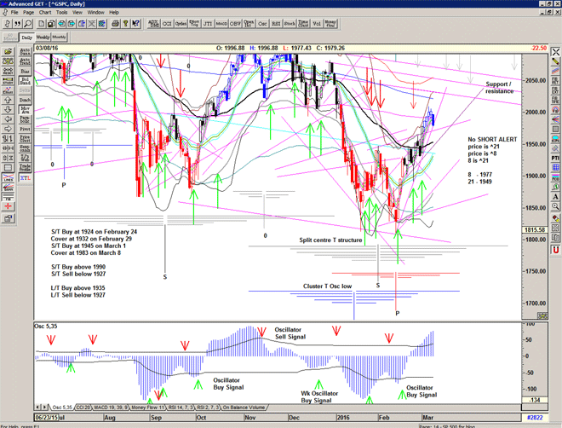
Task: Select the Daily timeframe button
Action: point(27,38)
